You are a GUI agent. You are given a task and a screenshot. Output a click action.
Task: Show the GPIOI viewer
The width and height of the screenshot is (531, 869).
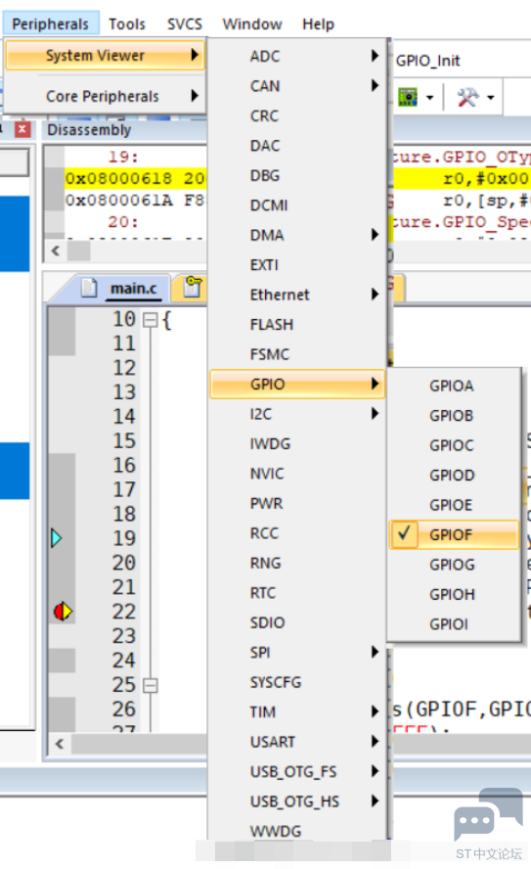(454, 624)
